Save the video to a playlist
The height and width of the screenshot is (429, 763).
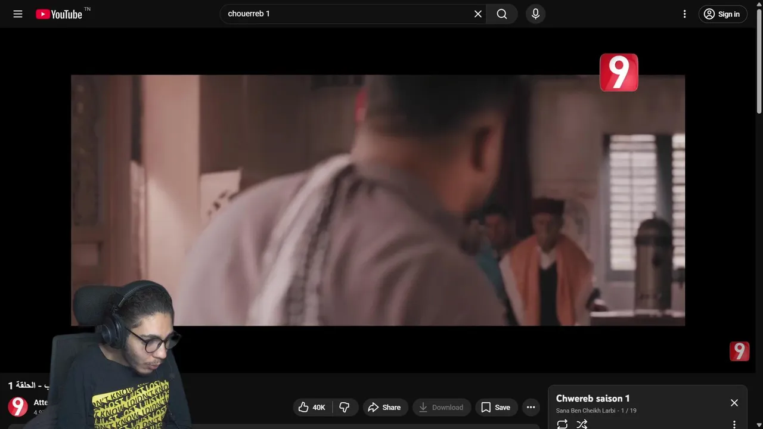click(x=496, y=407)
